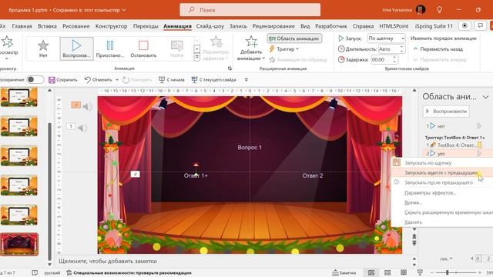Screen dimensions: 493x277
Task: Open the file save location dropdown in title bar
Action: tap(124, 10)
